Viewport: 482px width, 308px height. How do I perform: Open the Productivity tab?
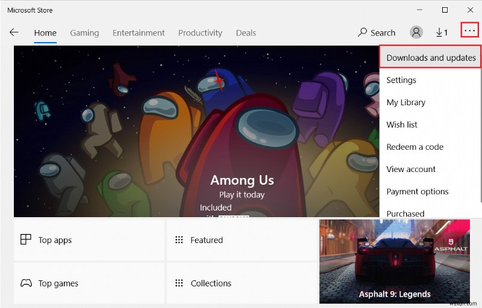[x=200, y=33]
